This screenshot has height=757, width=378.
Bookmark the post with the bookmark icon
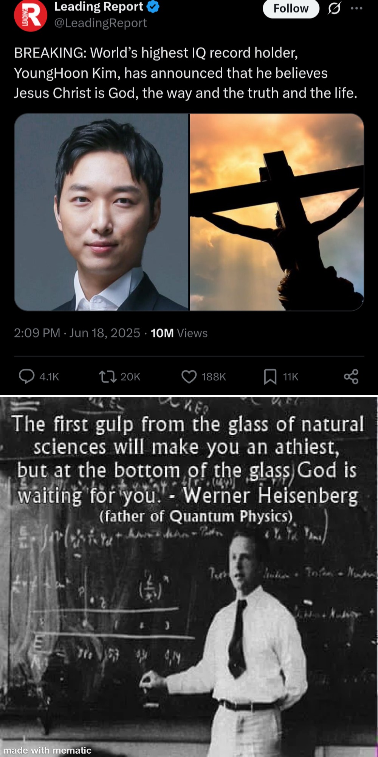[270, 377]
